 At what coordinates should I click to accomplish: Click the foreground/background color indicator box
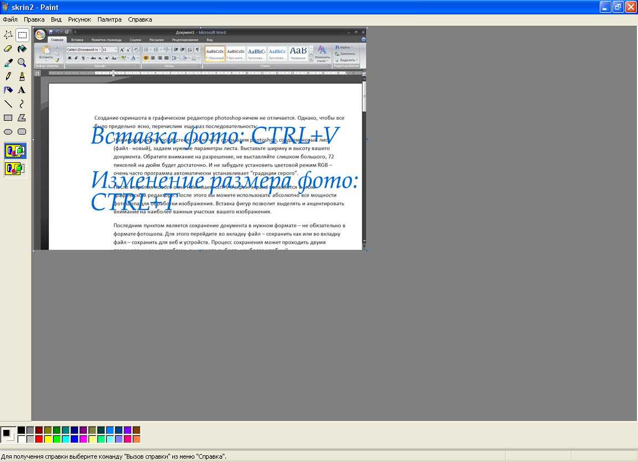pyautogui.click(x=8, y=435)
